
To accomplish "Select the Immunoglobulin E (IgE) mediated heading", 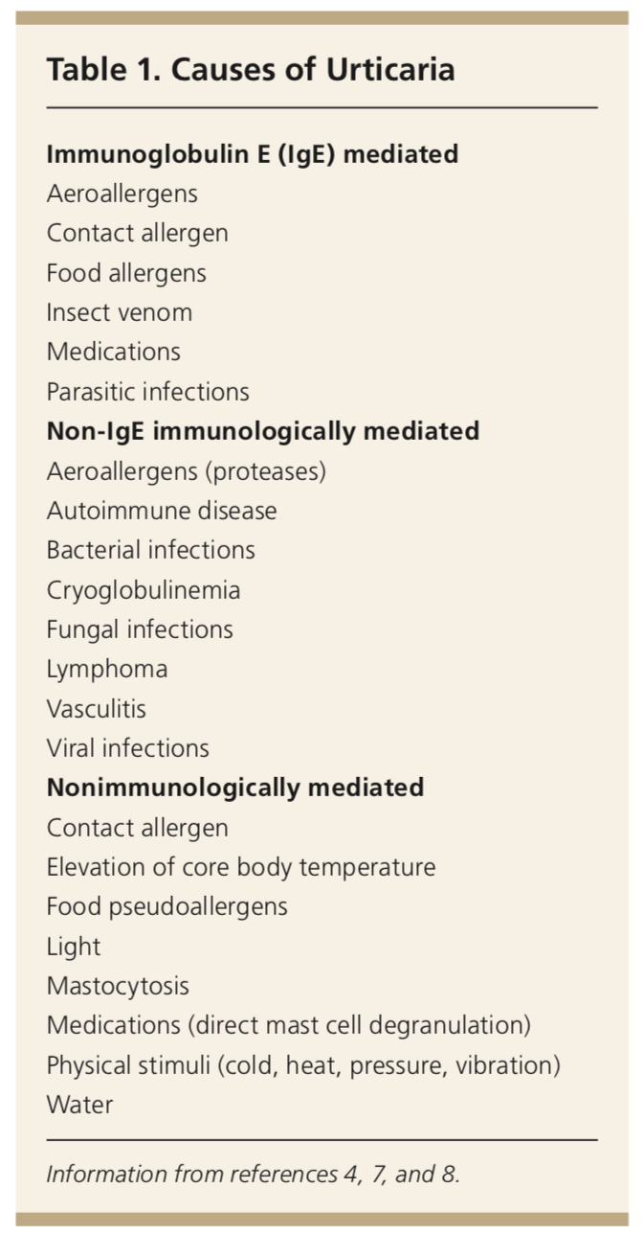I will [x=253, y=153].
